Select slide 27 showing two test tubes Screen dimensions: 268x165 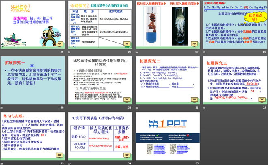coord(167,25)
